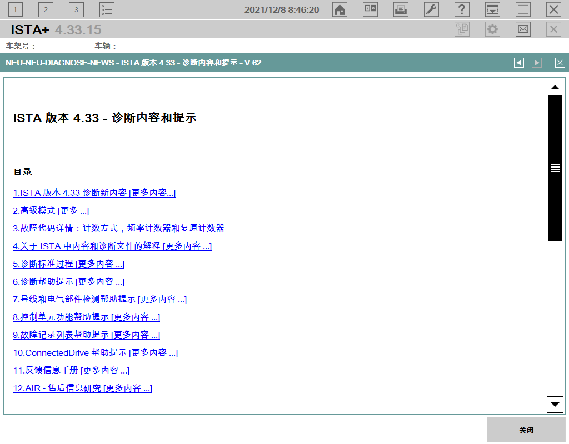
Task: Select operation tab 2
Action: tap(46, 10)
